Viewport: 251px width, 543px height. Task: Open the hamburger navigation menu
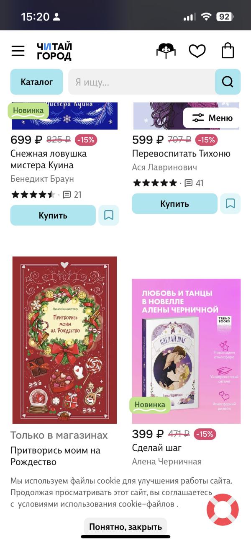(18, 51)
